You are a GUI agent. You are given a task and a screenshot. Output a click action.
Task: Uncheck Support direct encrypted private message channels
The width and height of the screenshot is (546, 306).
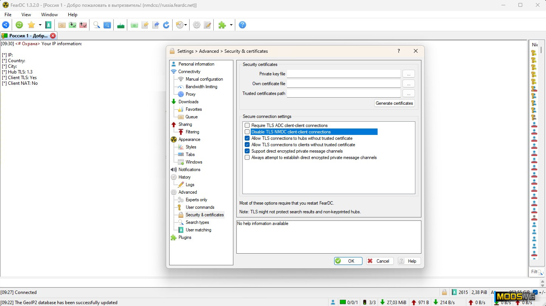(247, 151)
